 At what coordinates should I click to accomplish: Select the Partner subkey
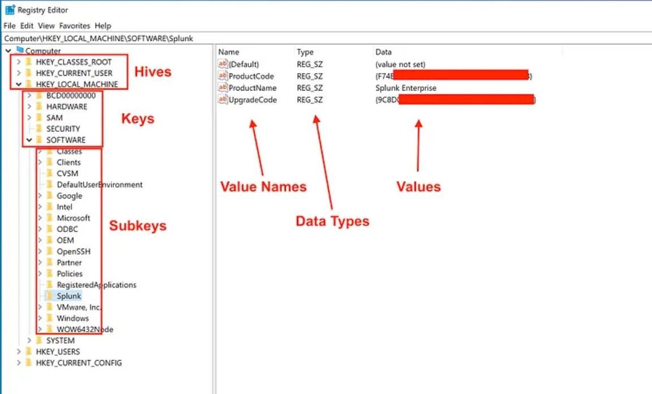click(69, 263)
